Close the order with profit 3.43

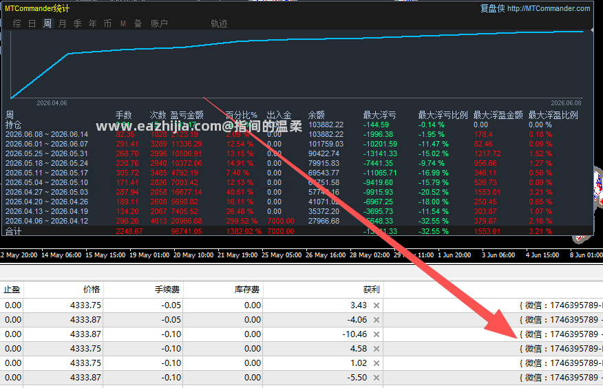(x=377, y=305)
